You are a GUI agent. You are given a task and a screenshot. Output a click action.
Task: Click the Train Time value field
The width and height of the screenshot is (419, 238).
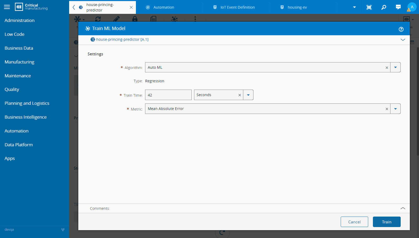point(168,95)
